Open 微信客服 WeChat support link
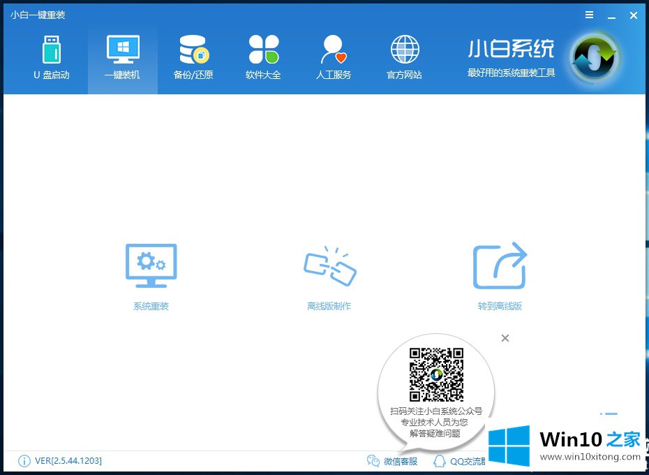Screen dimensions: 649x475 click(401, 461)
